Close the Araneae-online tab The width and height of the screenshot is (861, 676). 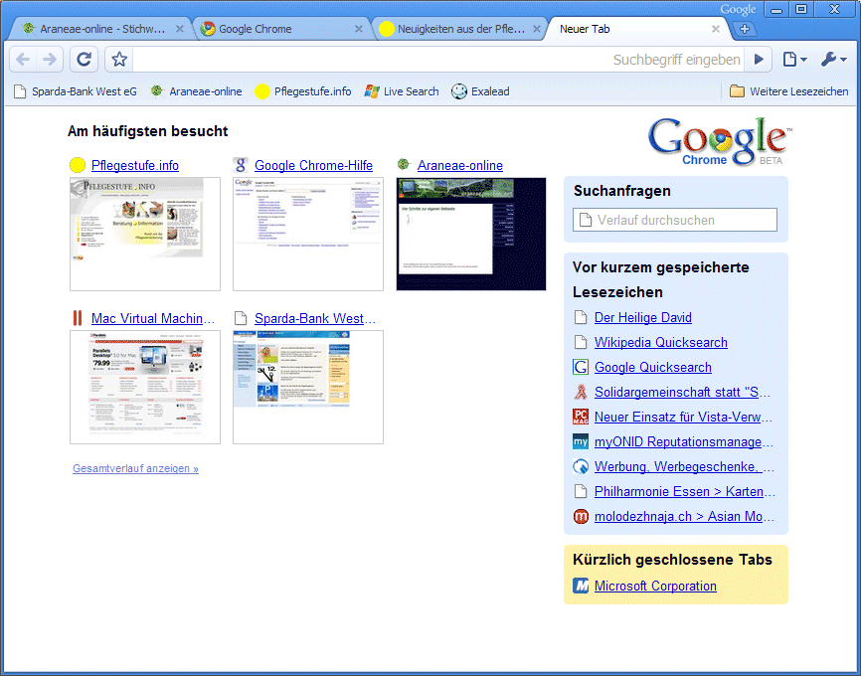tap(180, 29)
